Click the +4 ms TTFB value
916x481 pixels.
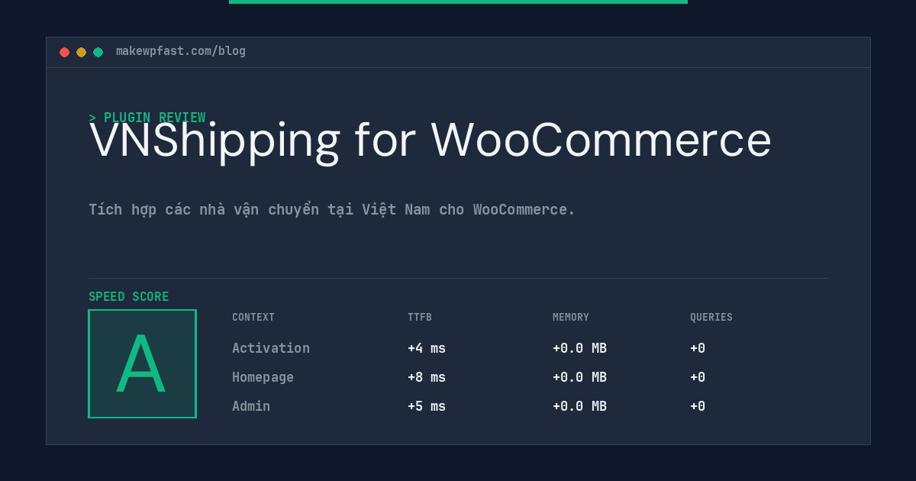427,348
